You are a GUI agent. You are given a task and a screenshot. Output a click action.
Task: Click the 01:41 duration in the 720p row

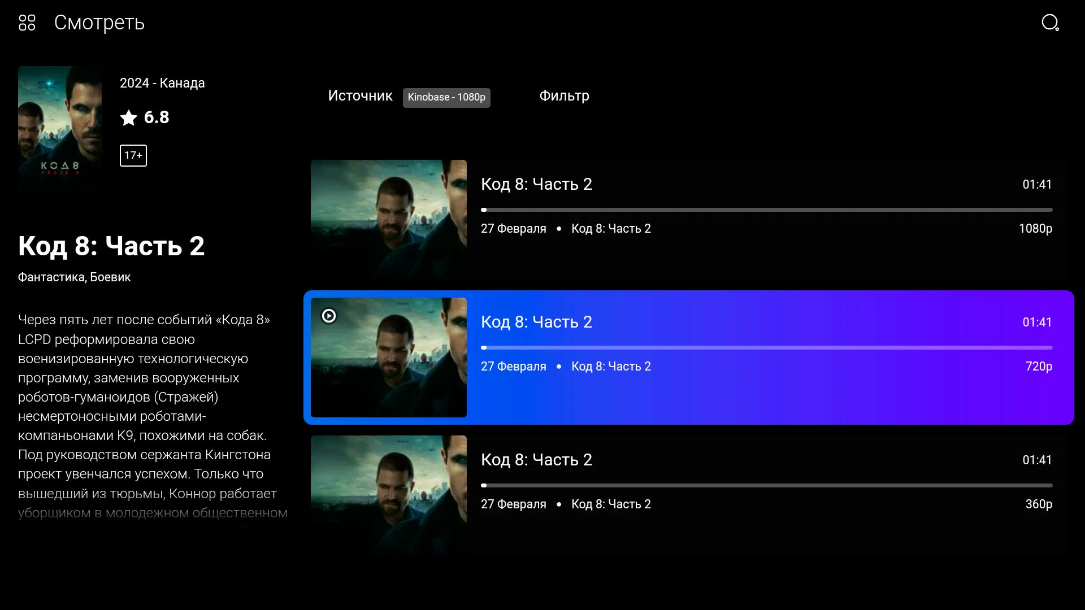click(1037, 322)
